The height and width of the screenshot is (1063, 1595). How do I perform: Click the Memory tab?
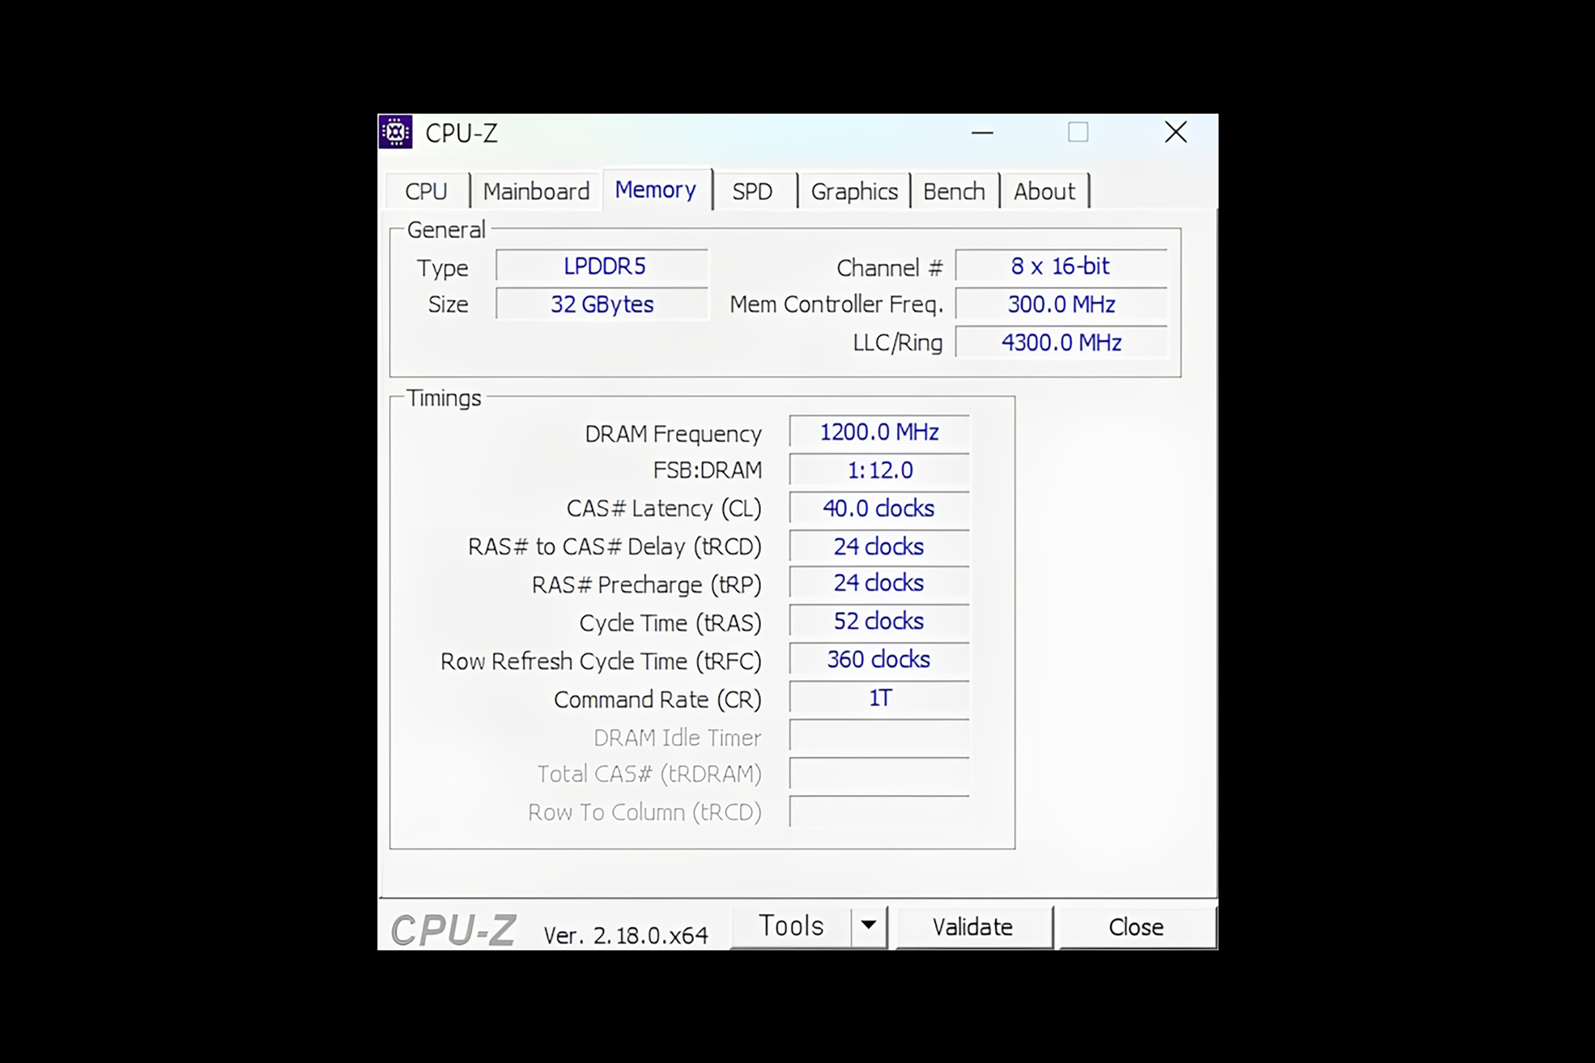655,190
